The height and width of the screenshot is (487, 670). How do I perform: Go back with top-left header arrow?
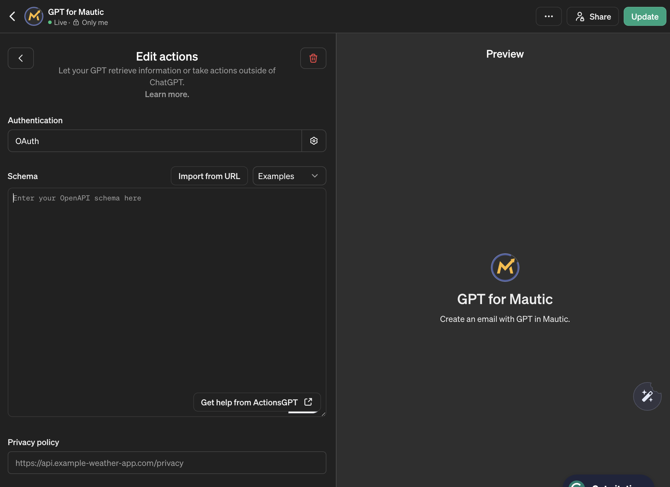pos(12,16)
